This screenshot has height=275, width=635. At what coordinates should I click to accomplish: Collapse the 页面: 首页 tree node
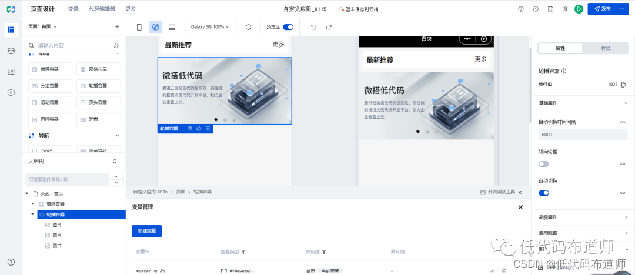coord(27,193)
